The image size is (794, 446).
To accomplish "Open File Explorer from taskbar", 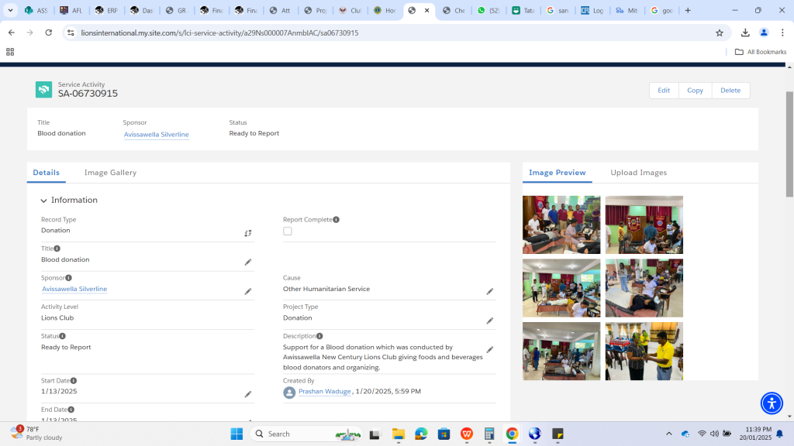I will tap(399, 434).
